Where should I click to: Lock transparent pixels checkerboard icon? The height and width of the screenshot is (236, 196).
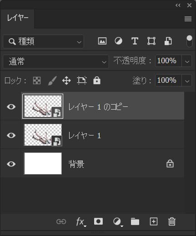click(x=37, y=80)
